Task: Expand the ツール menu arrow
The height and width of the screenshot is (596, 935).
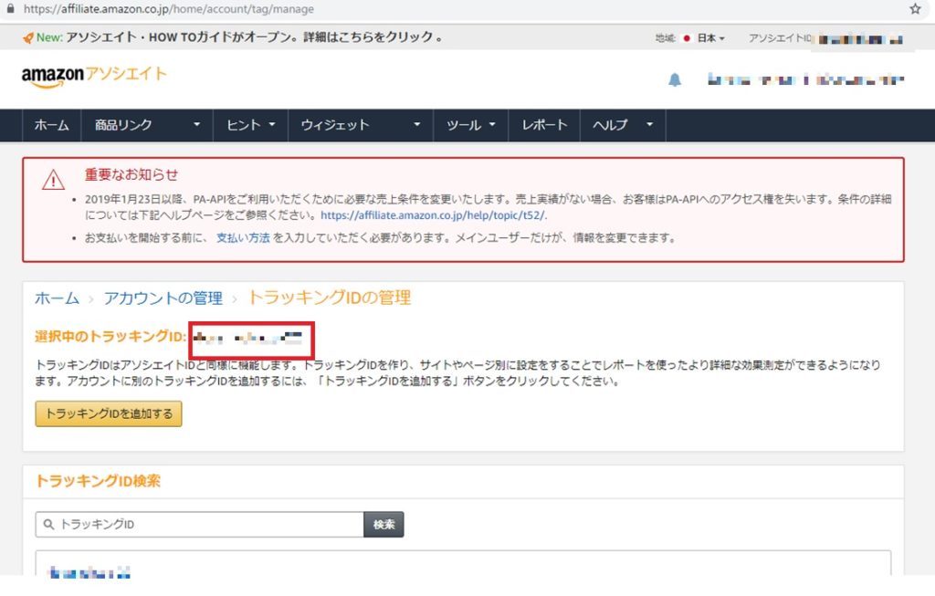Action: coord(492,124)
